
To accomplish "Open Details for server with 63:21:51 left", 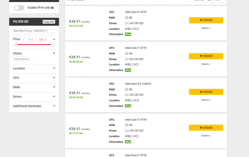I will (x=206, y=135).
